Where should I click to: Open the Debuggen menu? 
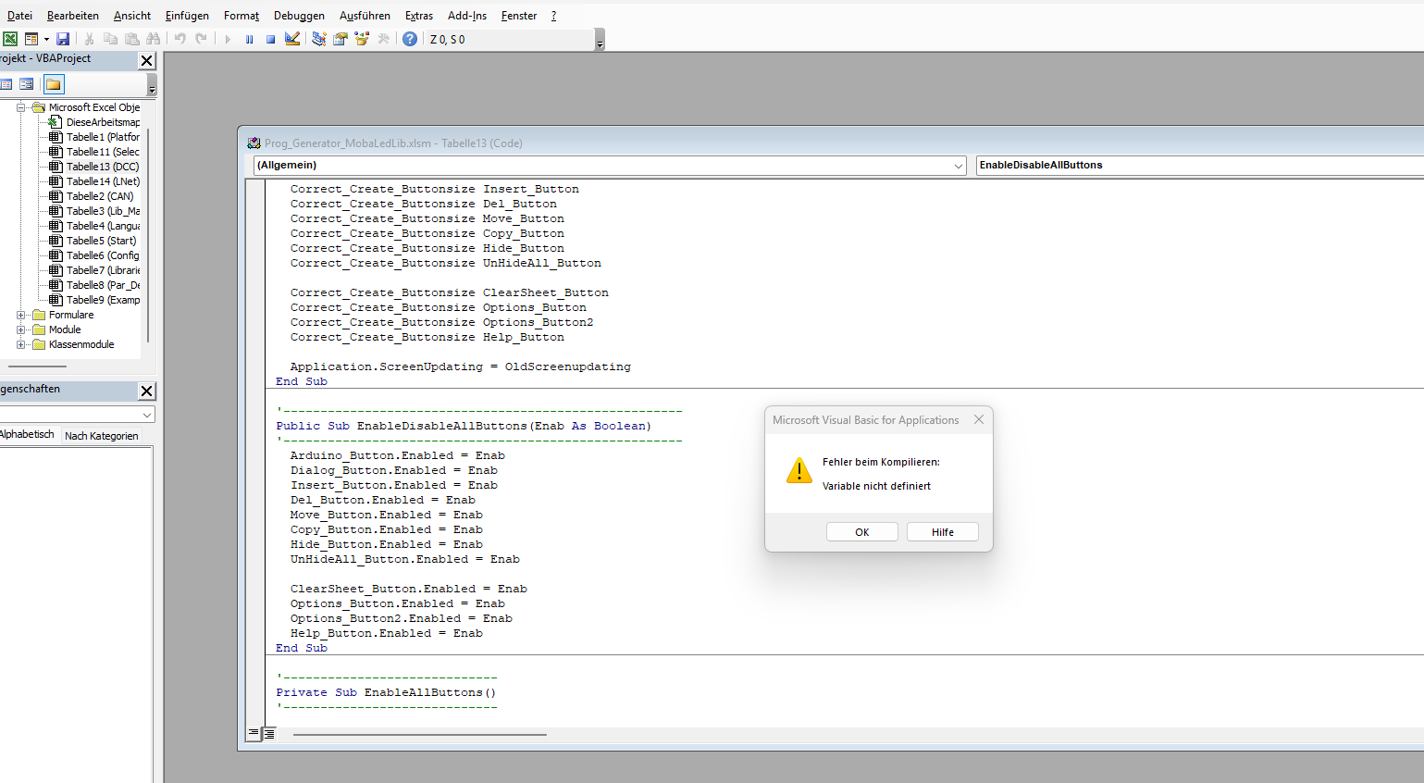(299, 16)
